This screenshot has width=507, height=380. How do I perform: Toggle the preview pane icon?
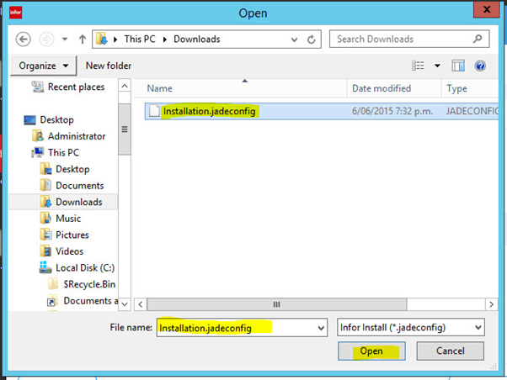[459, 66]
